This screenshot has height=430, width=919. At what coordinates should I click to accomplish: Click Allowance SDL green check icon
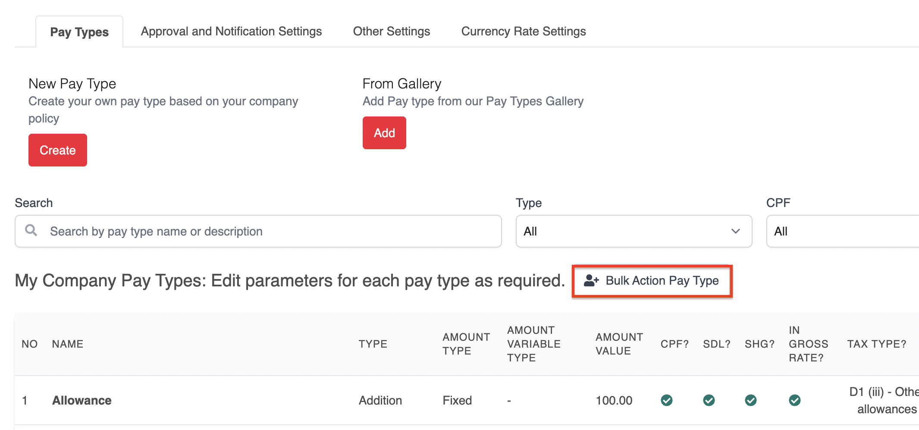[709, 400]
